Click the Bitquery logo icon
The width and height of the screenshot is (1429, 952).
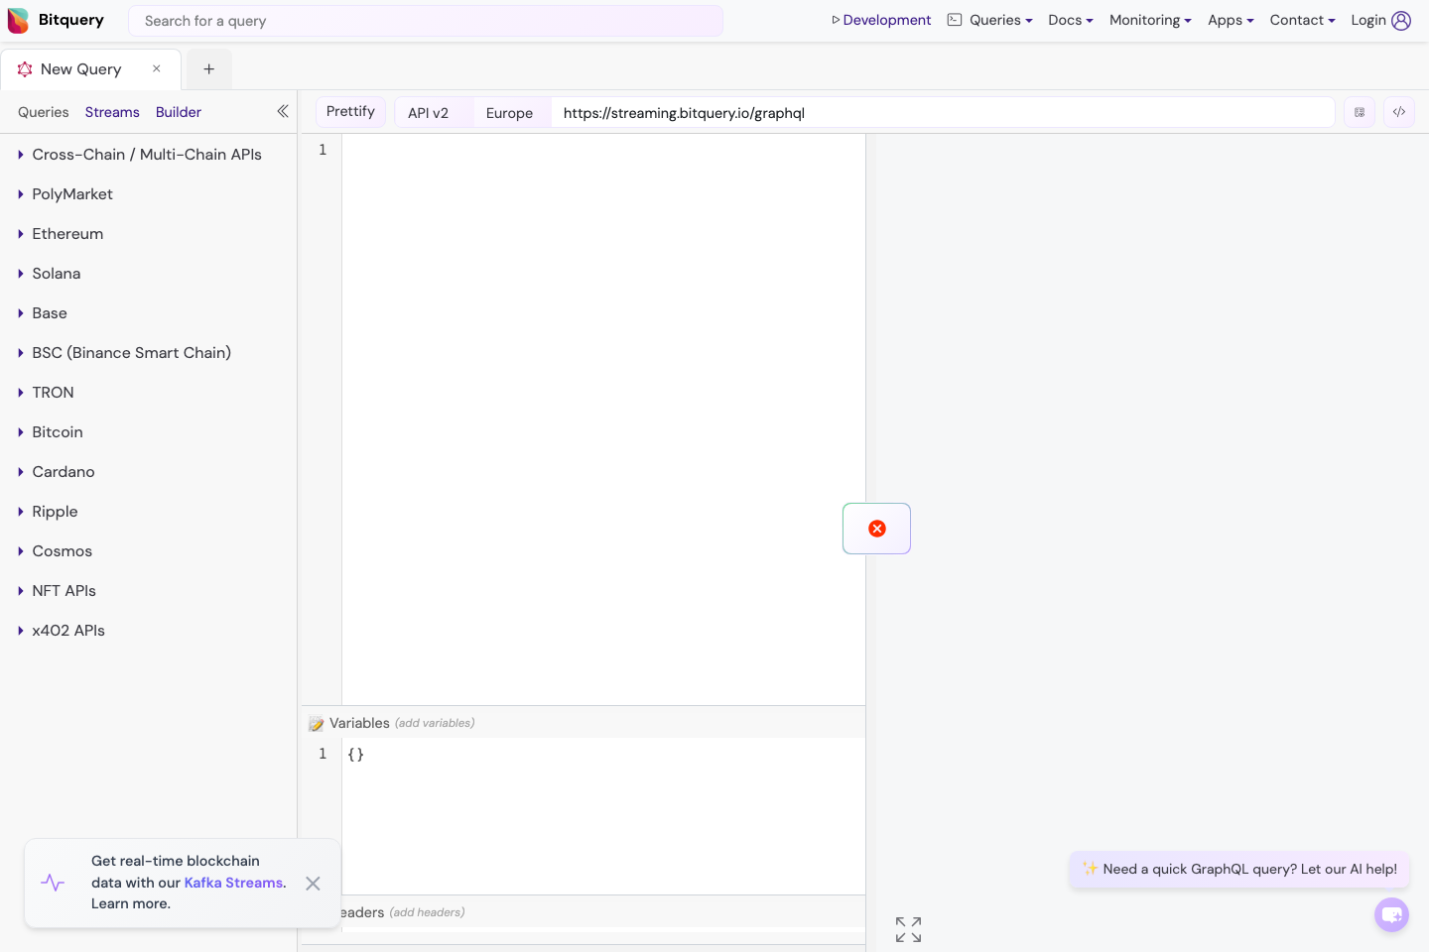18,21
